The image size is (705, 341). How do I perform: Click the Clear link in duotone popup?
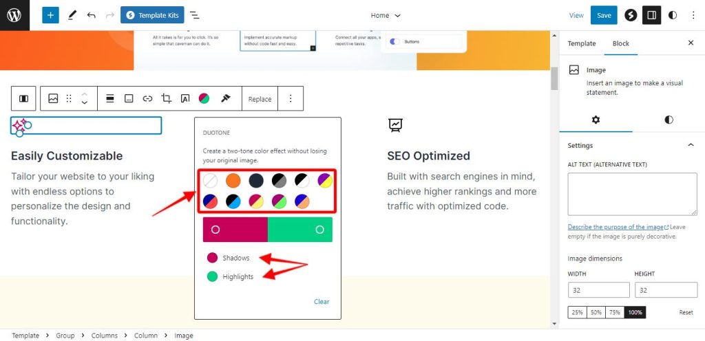coord(322,301)
